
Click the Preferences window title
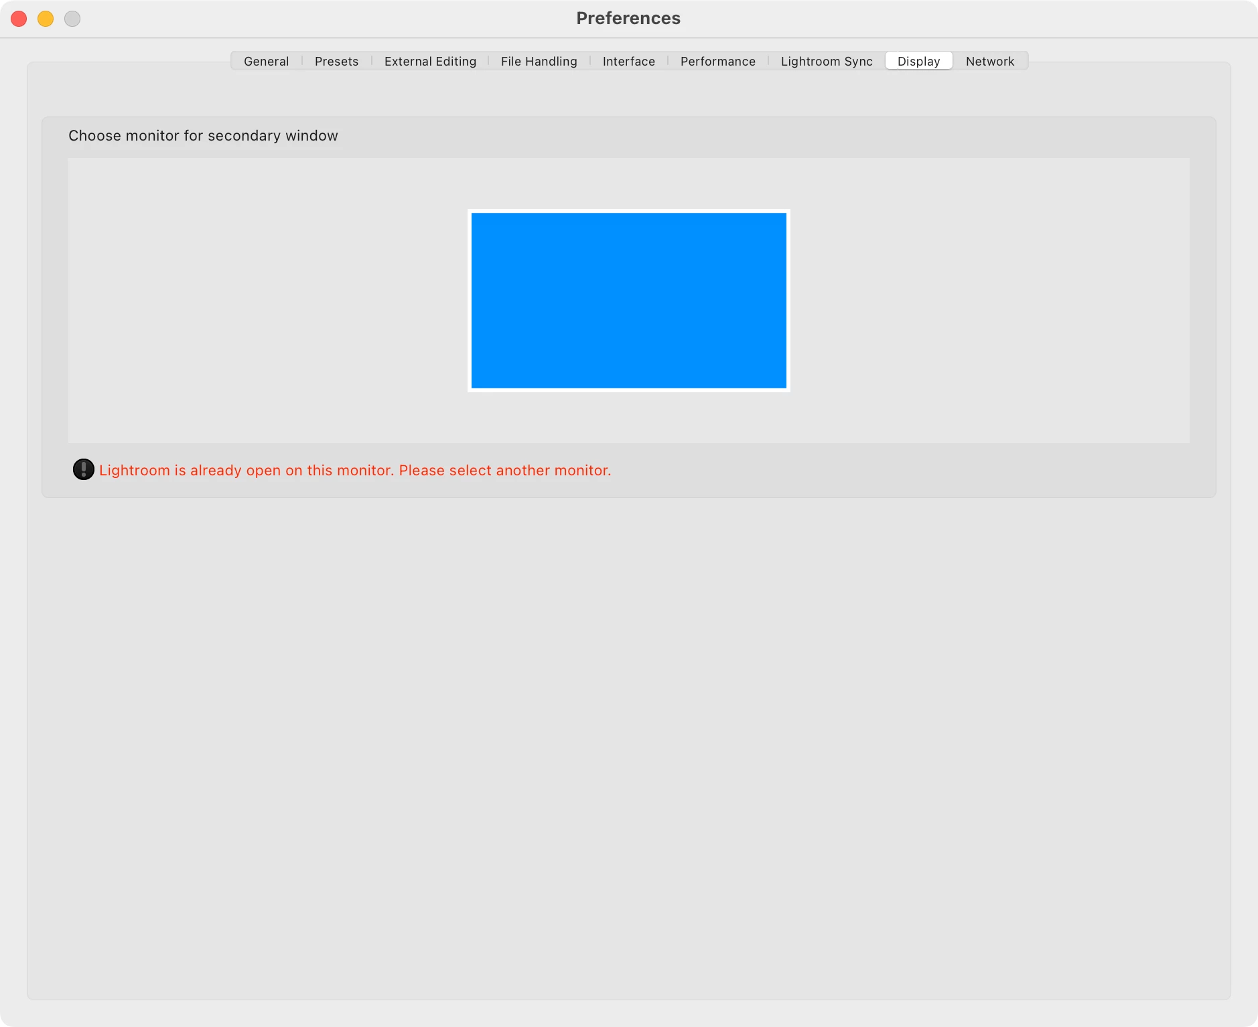point(628,18)
